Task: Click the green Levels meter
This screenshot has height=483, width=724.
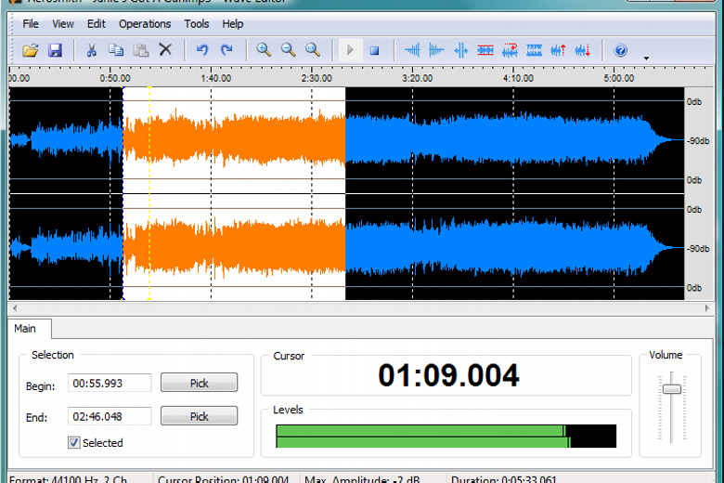Action: click(446, 436)
